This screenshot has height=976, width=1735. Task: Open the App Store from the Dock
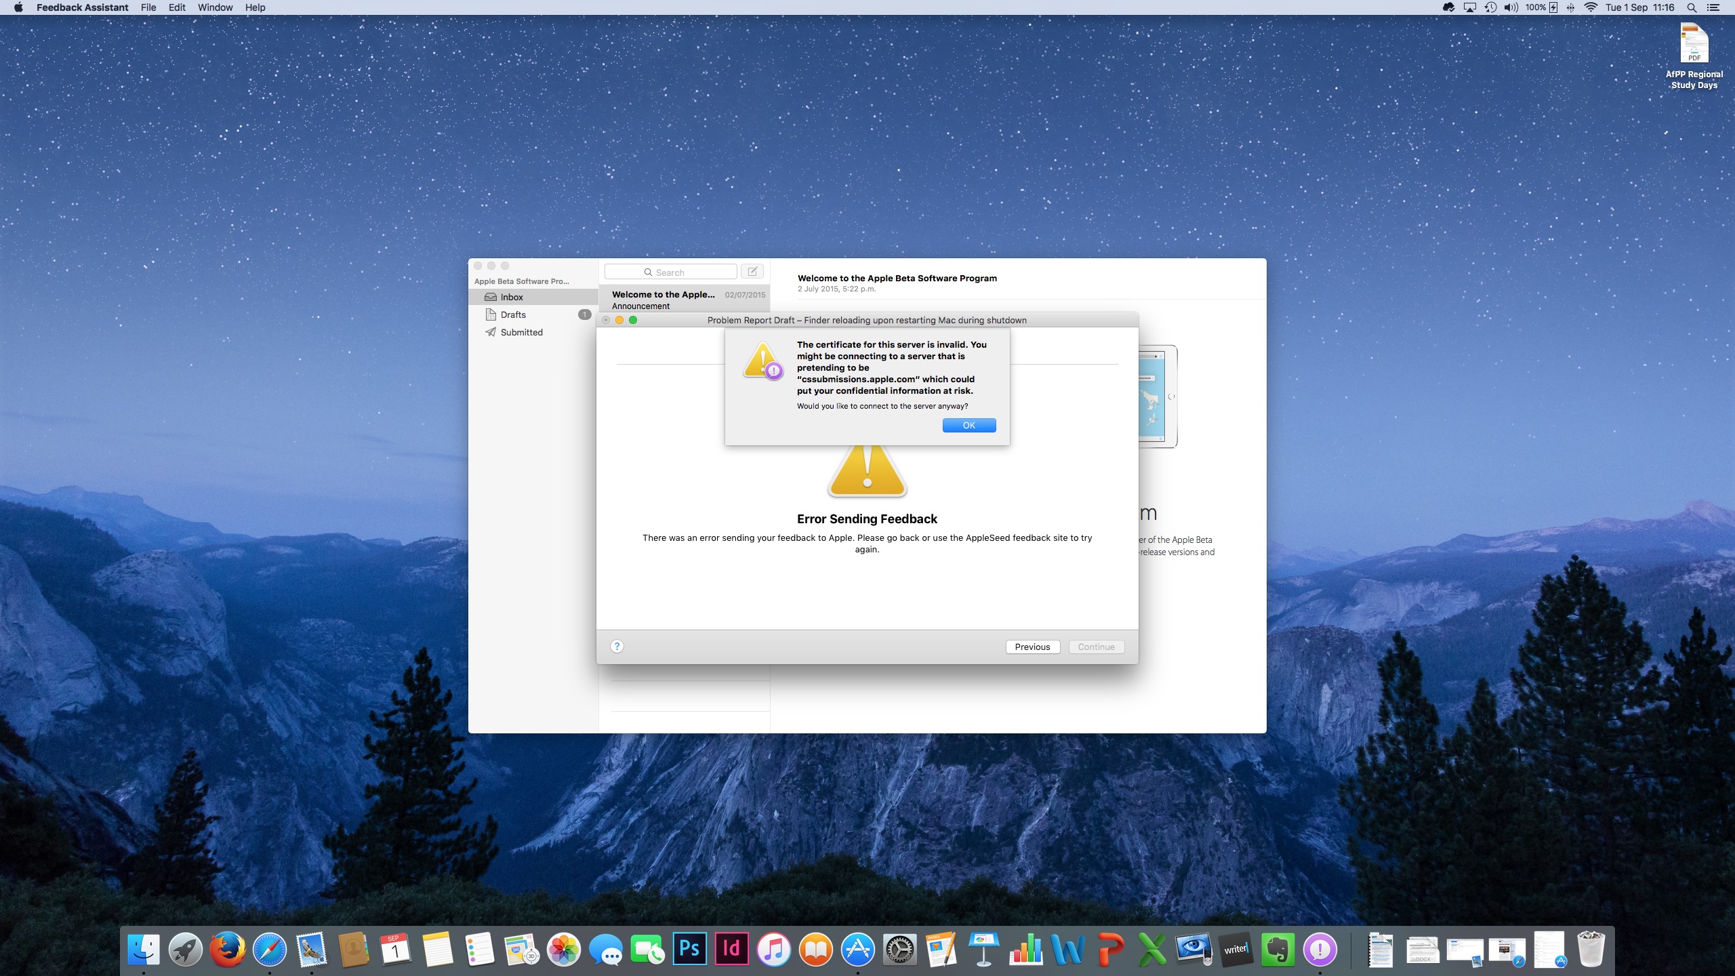click(858, 949)
